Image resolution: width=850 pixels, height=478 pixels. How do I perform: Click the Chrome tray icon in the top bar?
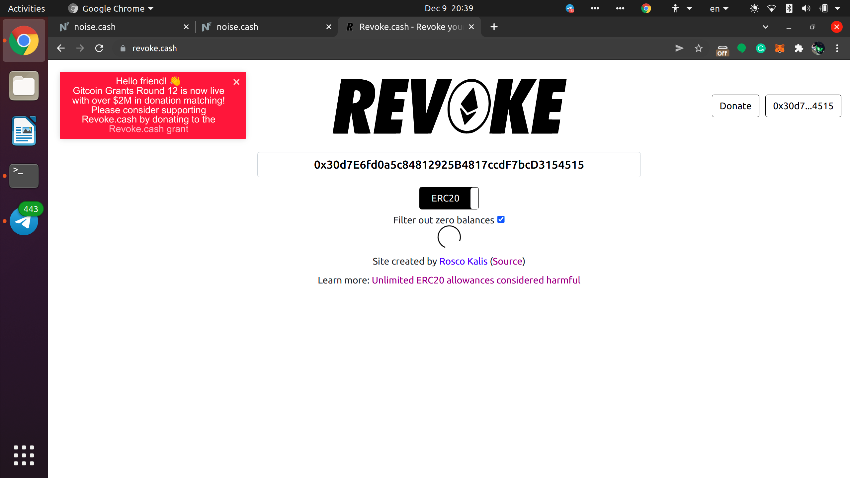[646, 9]
